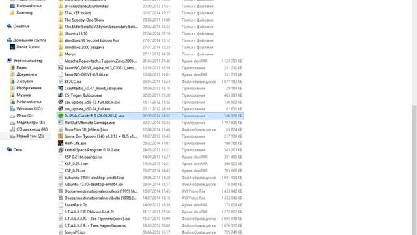Screen dimensions: 417x235
Task: Select the sr-scribblenautsunlimited folder name
Action: point(87,6)
